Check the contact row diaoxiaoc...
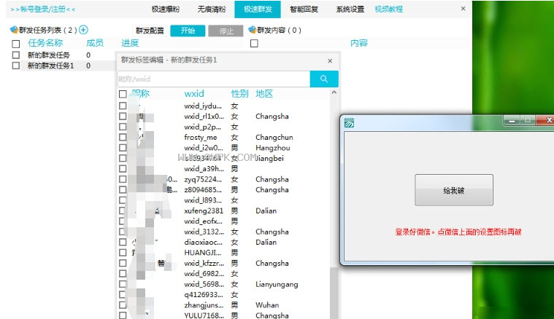 point(123,242)
